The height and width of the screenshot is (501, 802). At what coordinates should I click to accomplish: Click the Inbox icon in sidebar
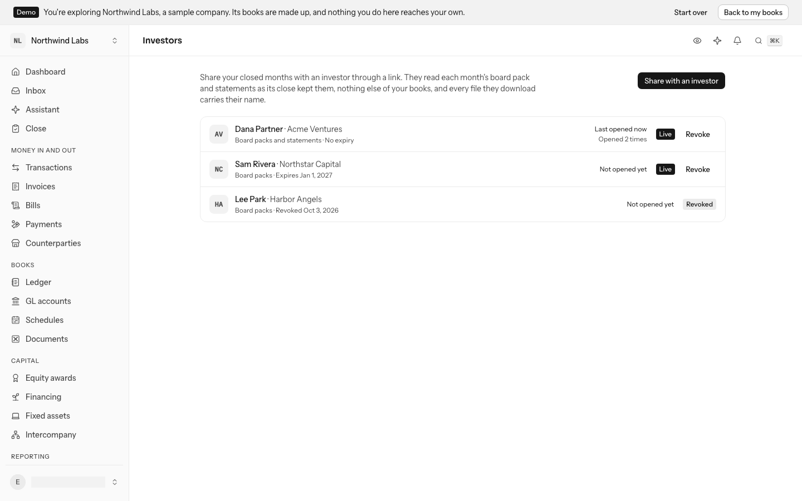(16, 91)
